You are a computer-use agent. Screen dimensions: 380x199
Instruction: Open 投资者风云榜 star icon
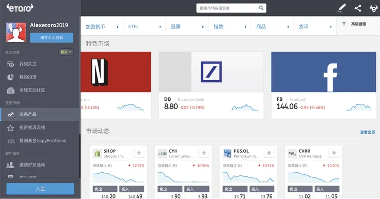10,128
